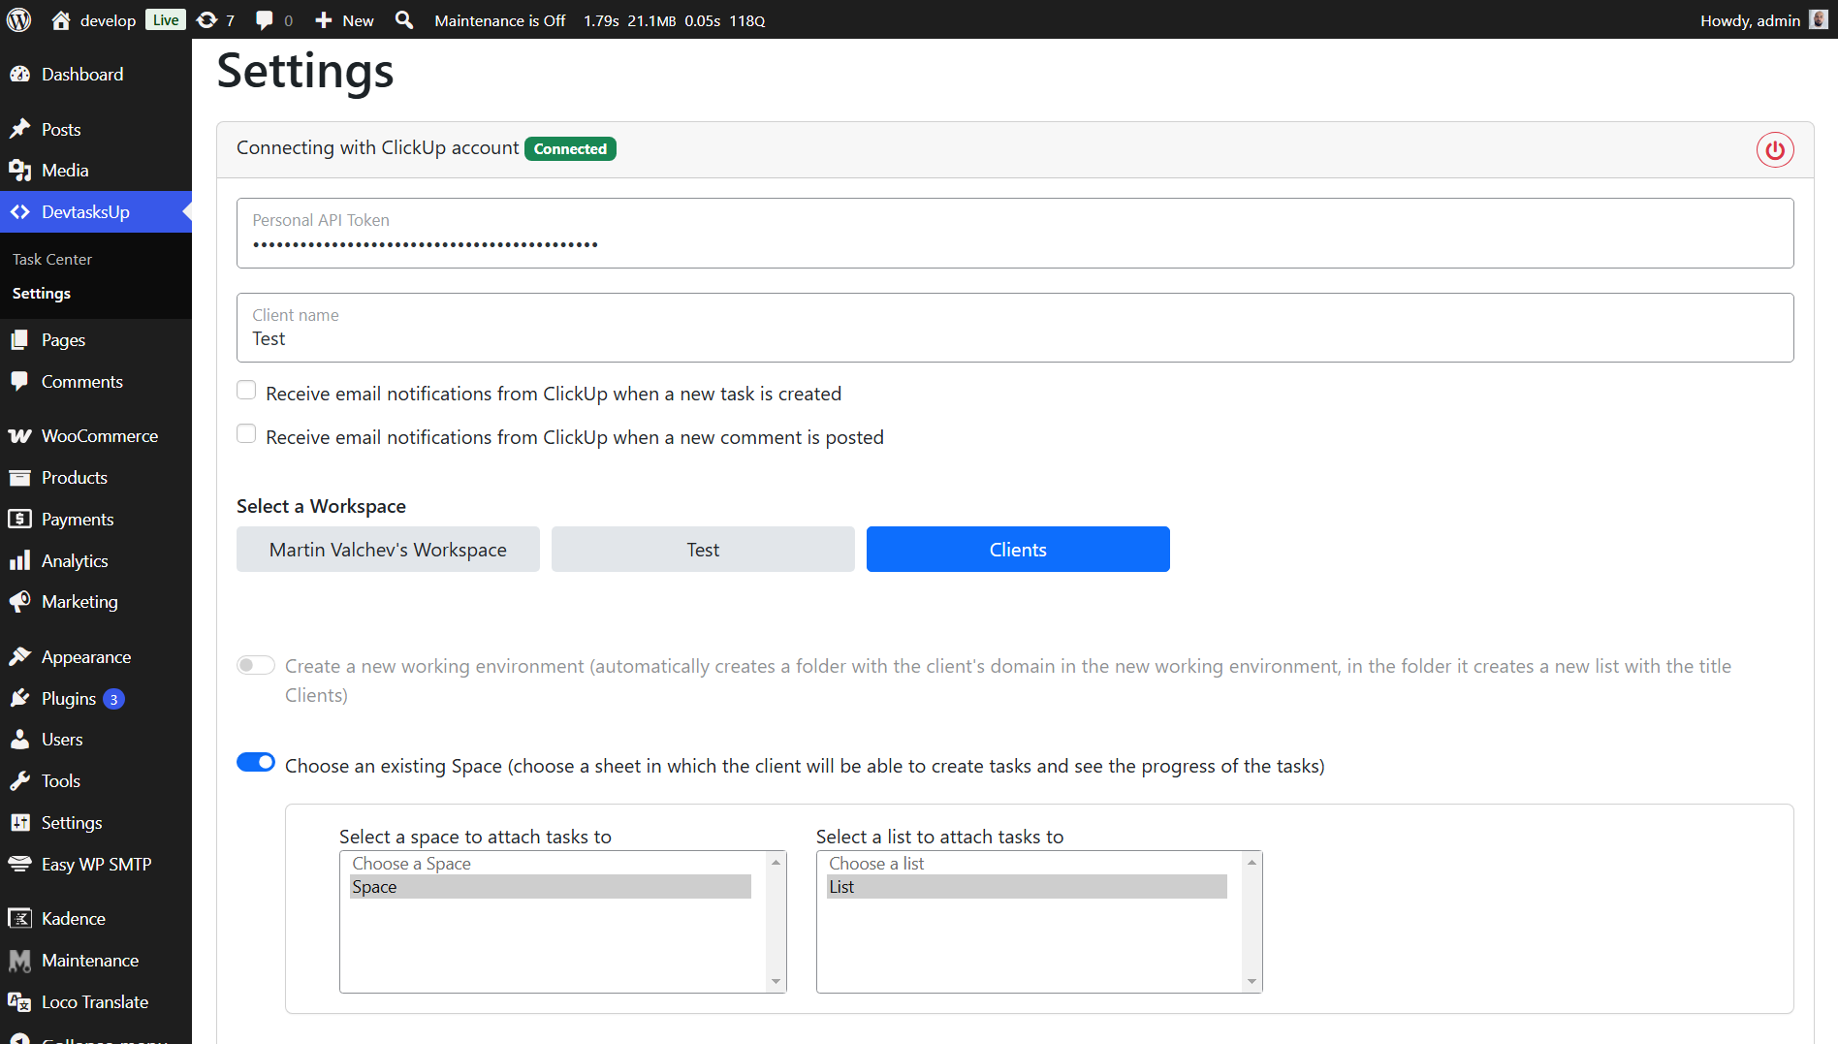This screenshot has height=1044, width=1838.
Task: Click the green Connected status badge
Action: (x=570, y=148)
